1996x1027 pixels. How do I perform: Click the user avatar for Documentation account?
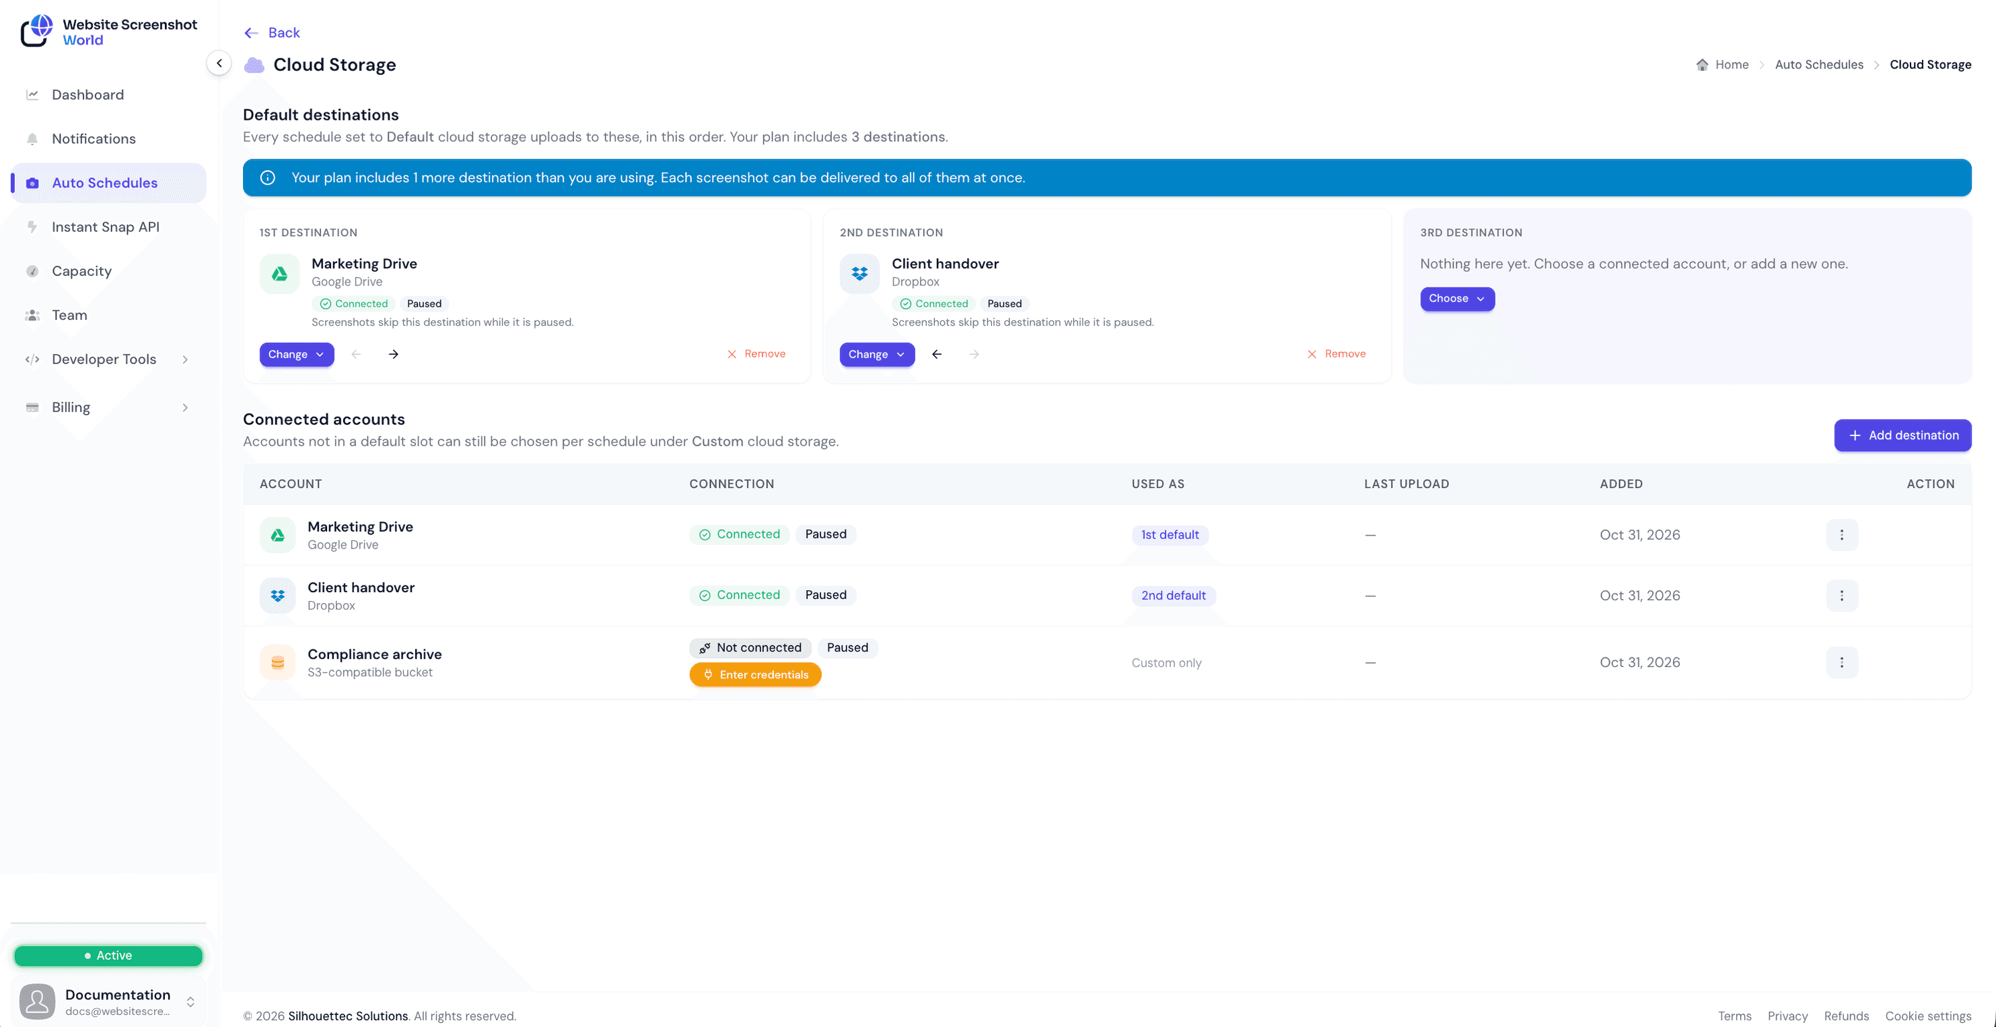pyautogui.click(x=37, y=1001)
